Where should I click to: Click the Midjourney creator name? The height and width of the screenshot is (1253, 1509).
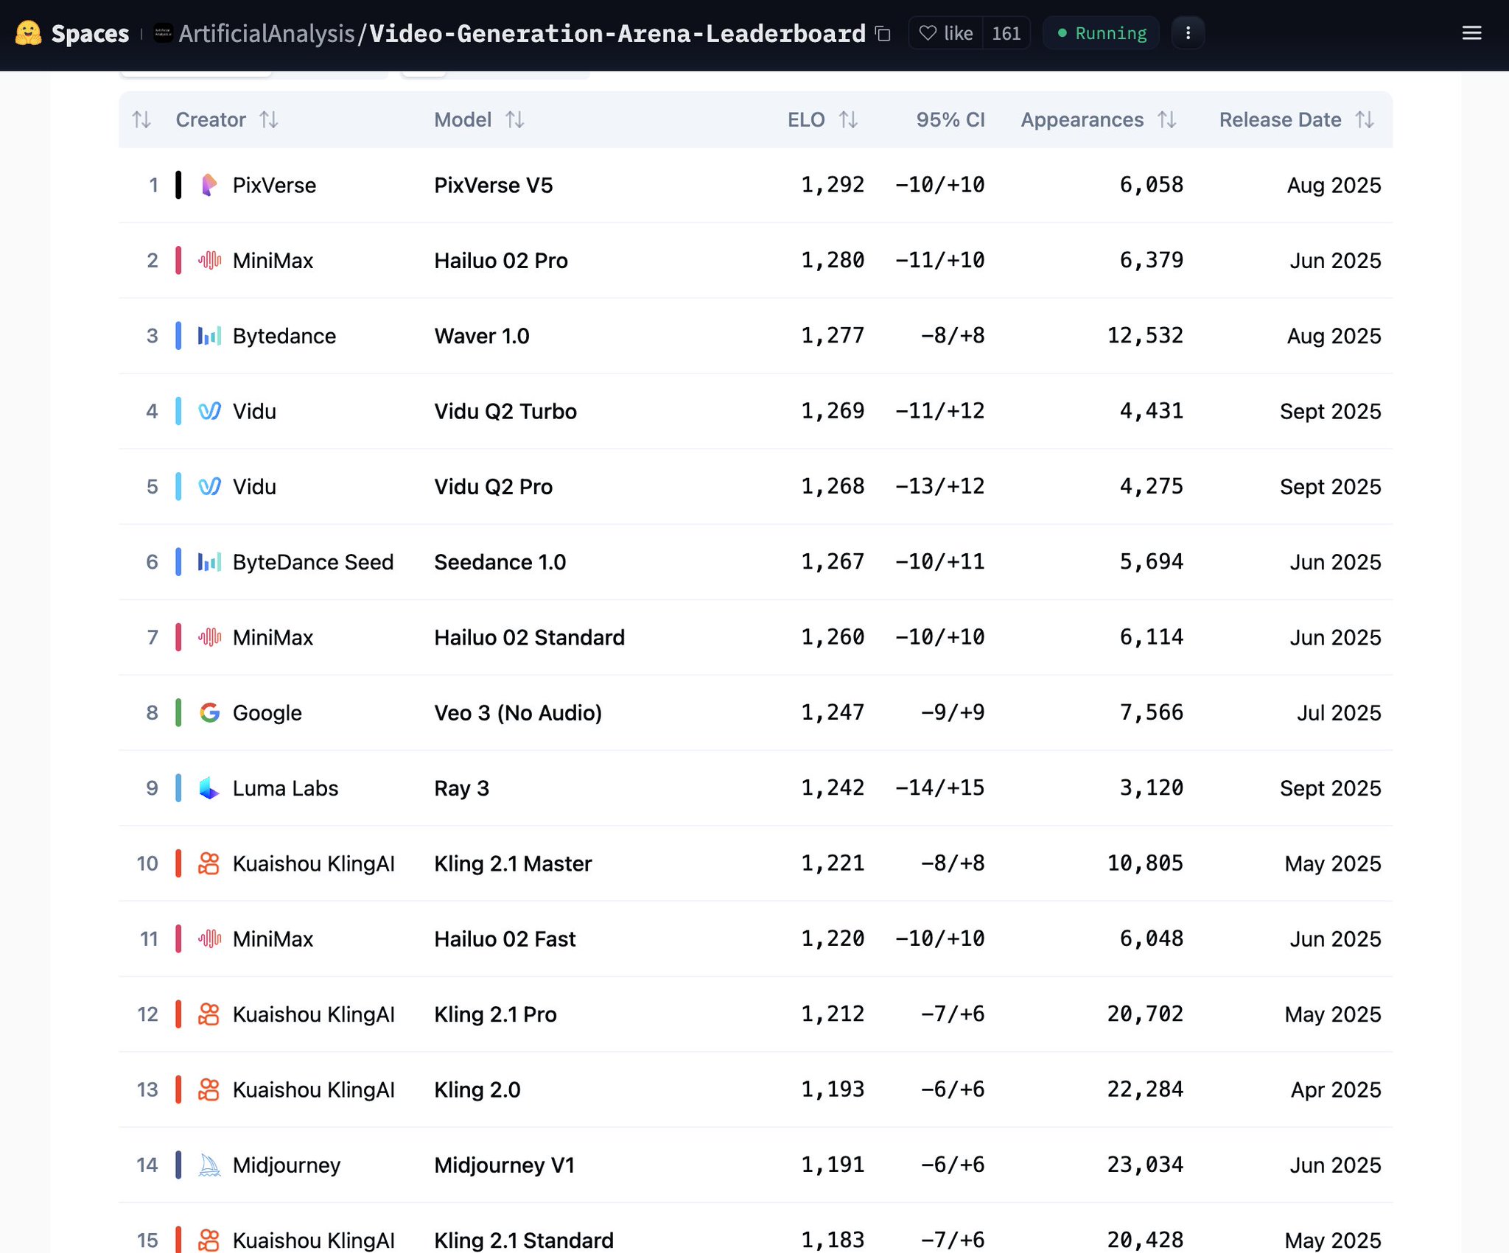(x=287, y=1165)
